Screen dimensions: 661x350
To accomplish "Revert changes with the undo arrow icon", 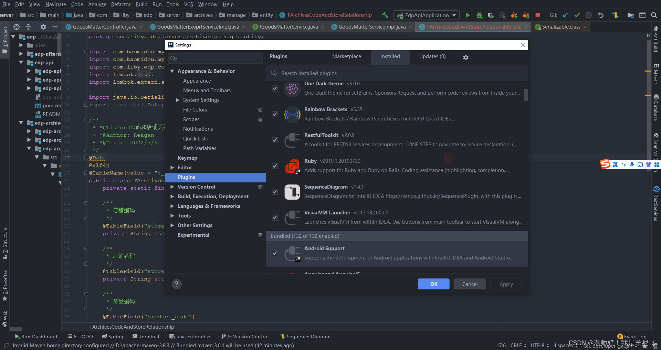I will pyautogui.click(x=601, y=15).
